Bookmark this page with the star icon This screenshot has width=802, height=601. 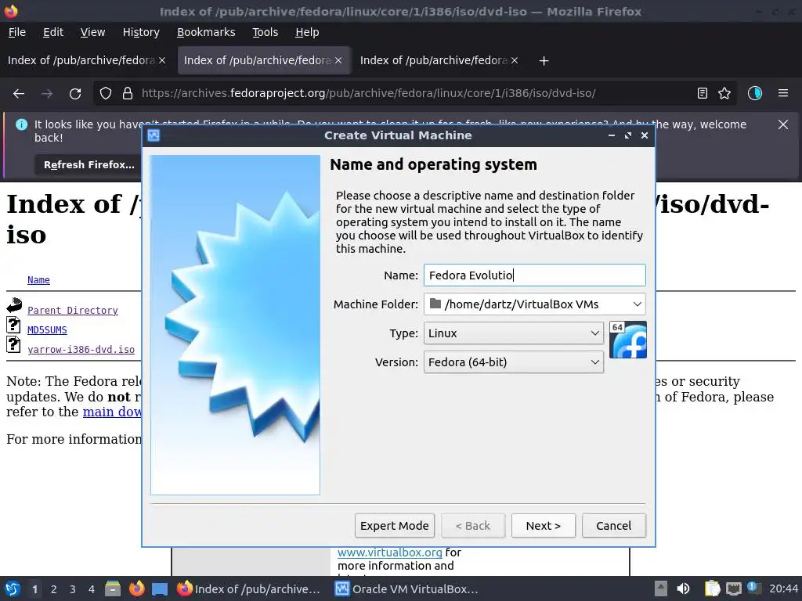[x=724, y=93]
